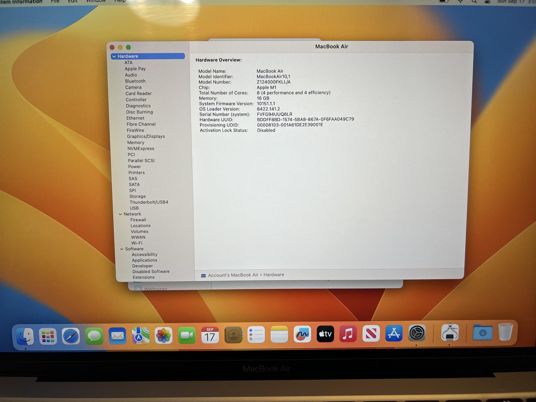Select Graphics/Displays in sidebar
This screenshot has width=536, height=402.
tap(146, 137)
